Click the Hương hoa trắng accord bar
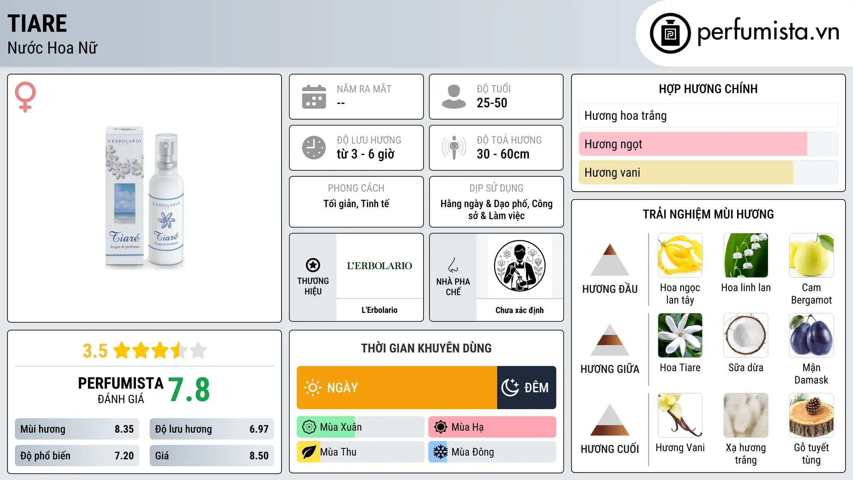 click(708, 115)
